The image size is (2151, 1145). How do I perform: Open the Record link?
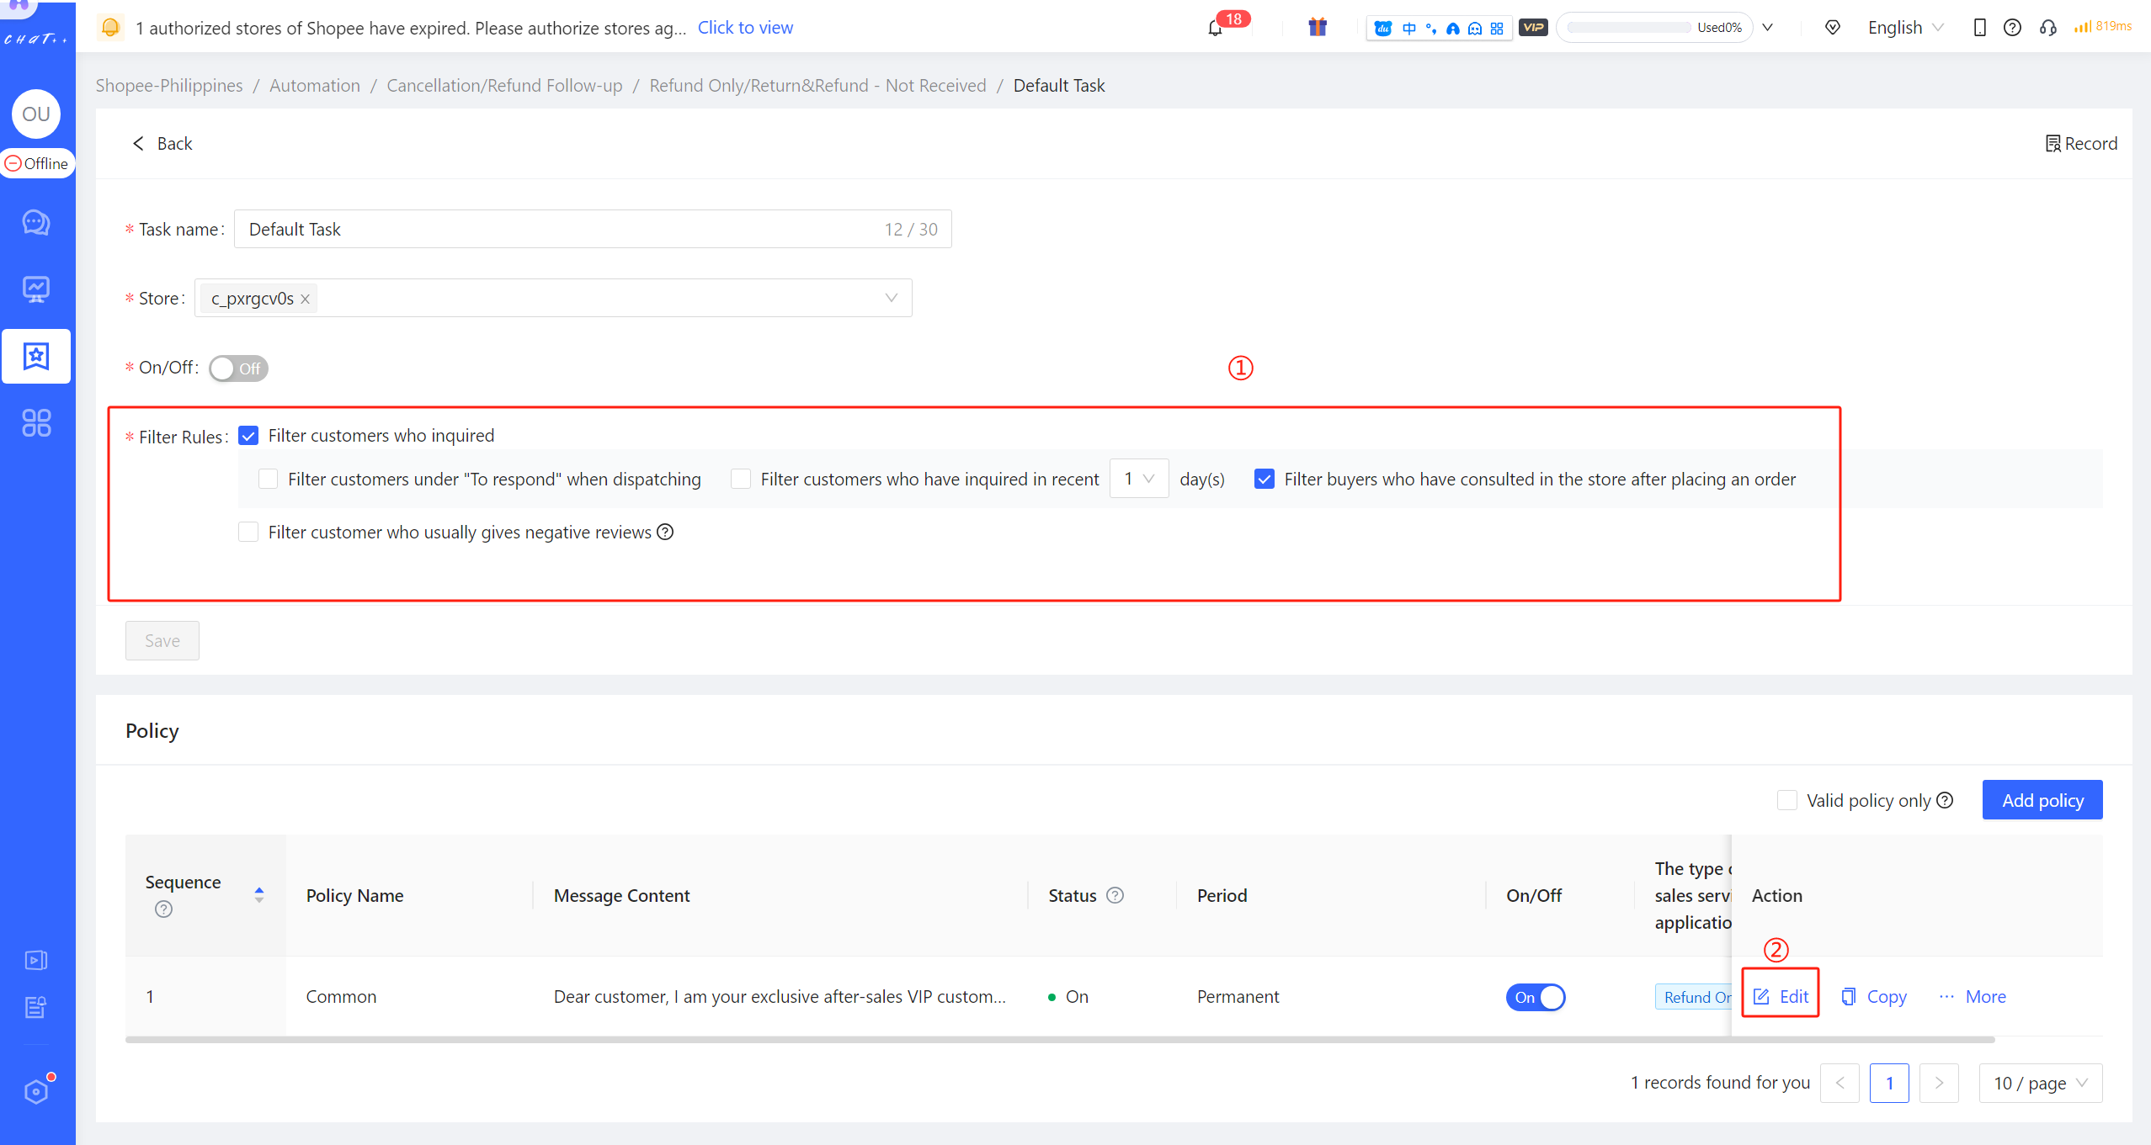[x=2081, y=143]
